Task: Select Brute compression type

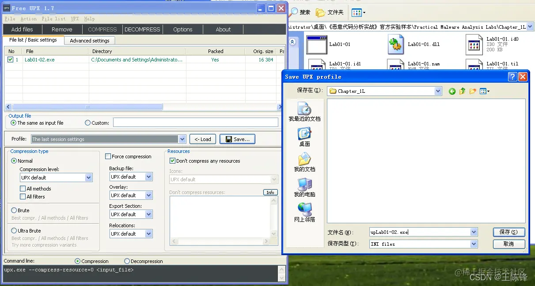Action: tap(14, 210)
